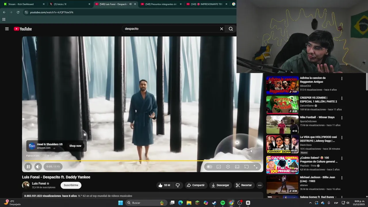Open options for Nike Football video
Image resolution: width=368 pixels, height=207 pixels.
tap(342, 118)
